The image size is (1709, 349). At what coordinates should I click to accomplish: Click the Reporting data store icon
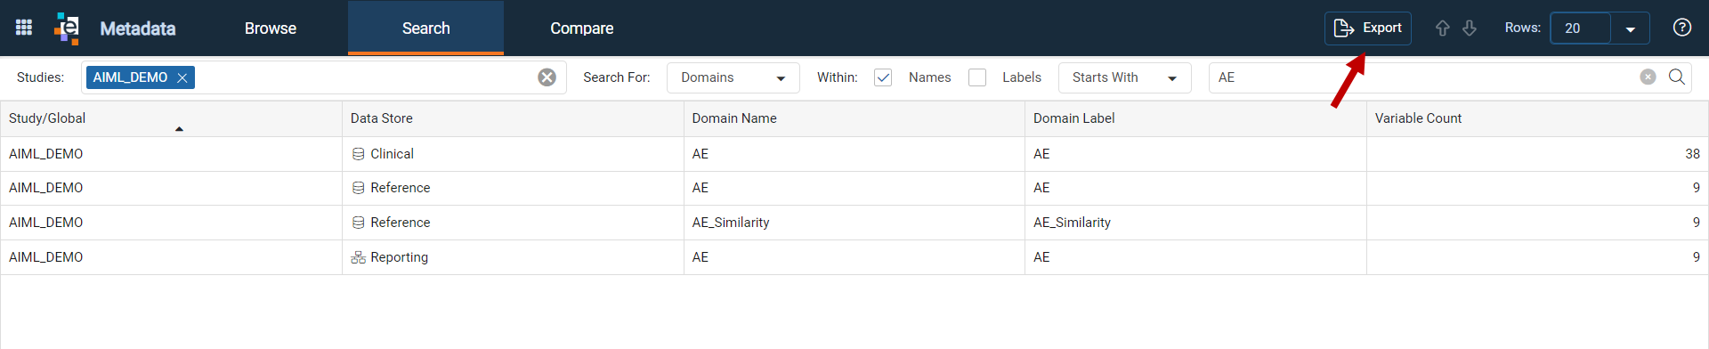click(358, 257)
